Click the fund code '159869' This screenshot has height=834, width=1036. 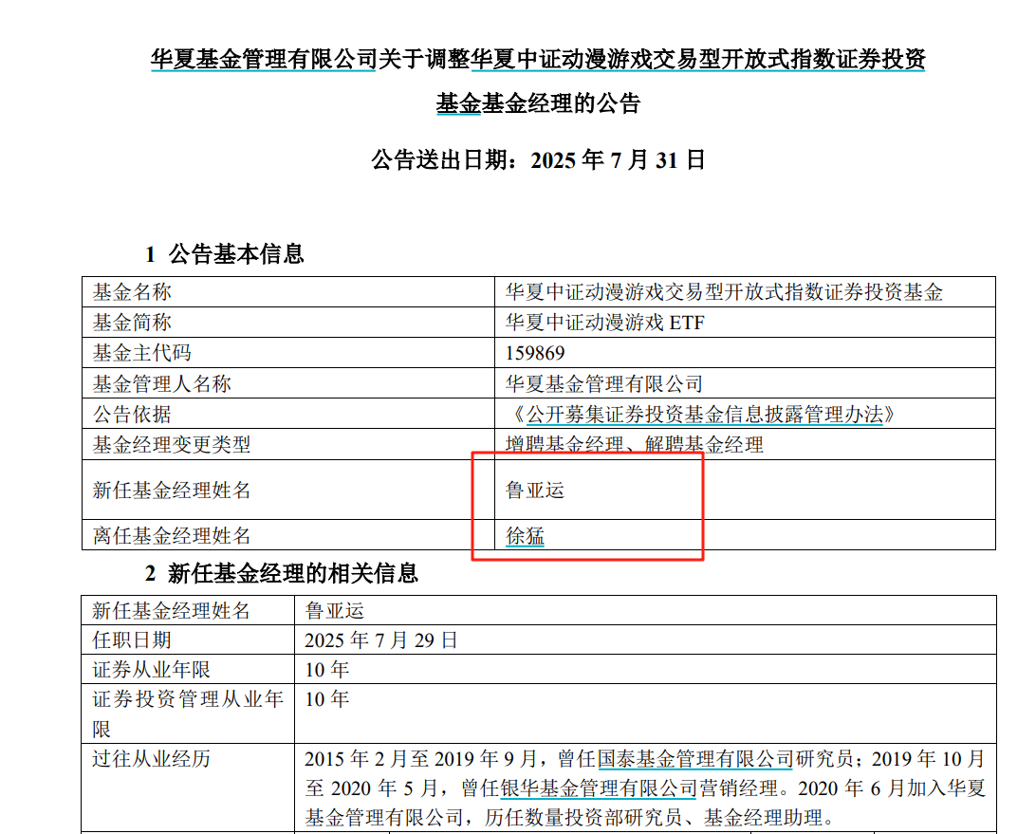(x=535, y=353)
